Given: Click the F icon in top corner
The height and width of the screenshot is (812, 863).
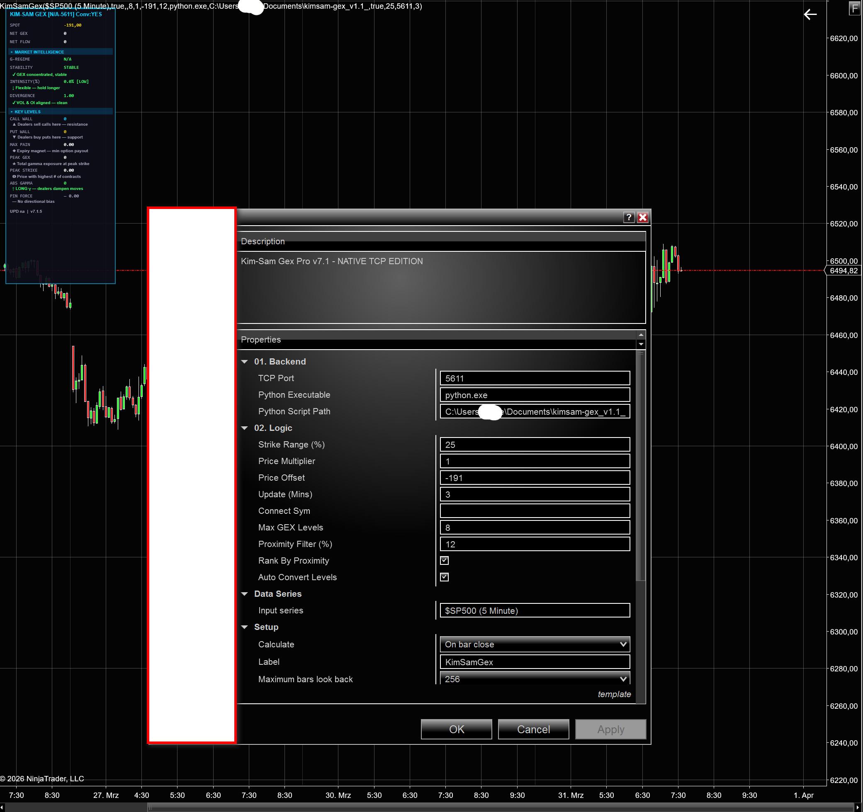Looking at the screenshot, I should [x=854, y=8].
